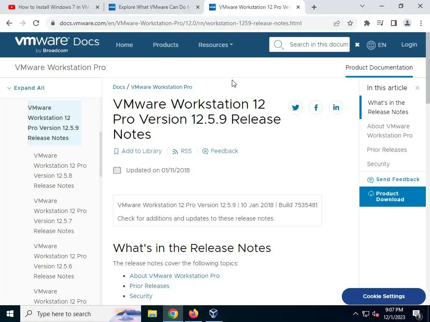Open Products in the nav bar
430x322 pixels.
click(x=165, y=44)
